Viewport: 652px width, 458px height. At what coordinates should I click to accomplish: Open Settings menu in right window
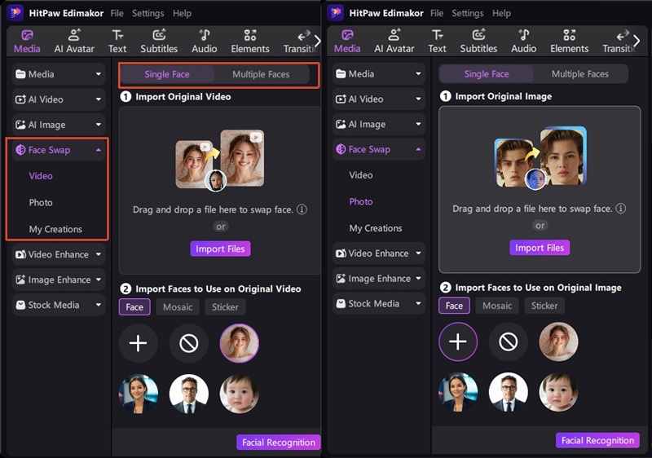pos(468,13)
